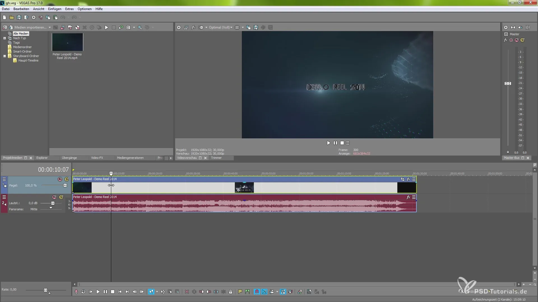
Task: Adjust the Master bus volume fader
Action: pos(508,83)
